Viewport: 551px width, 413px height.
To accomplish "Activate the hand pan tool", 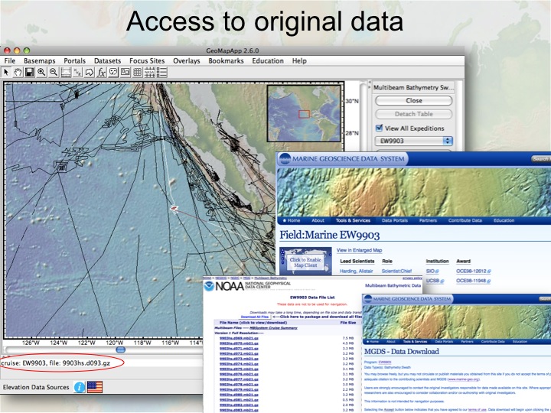I will click(x=18, y=73).
